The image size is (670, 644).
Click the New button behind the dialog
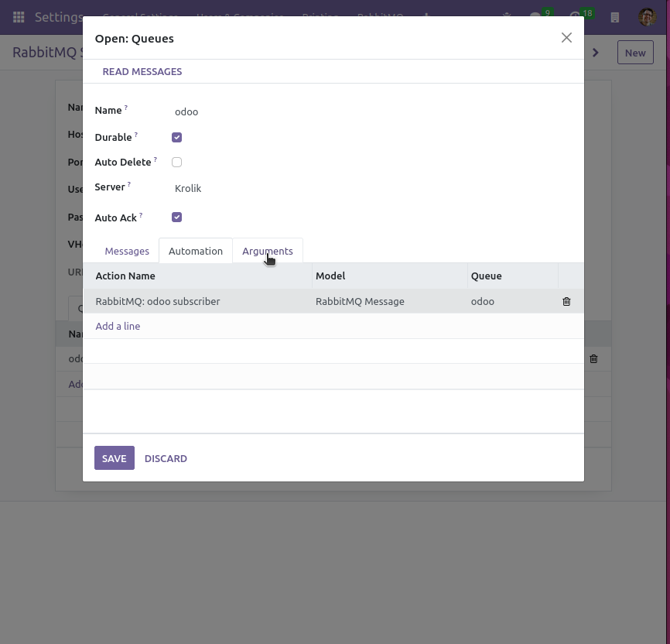[x=635, y=53]
